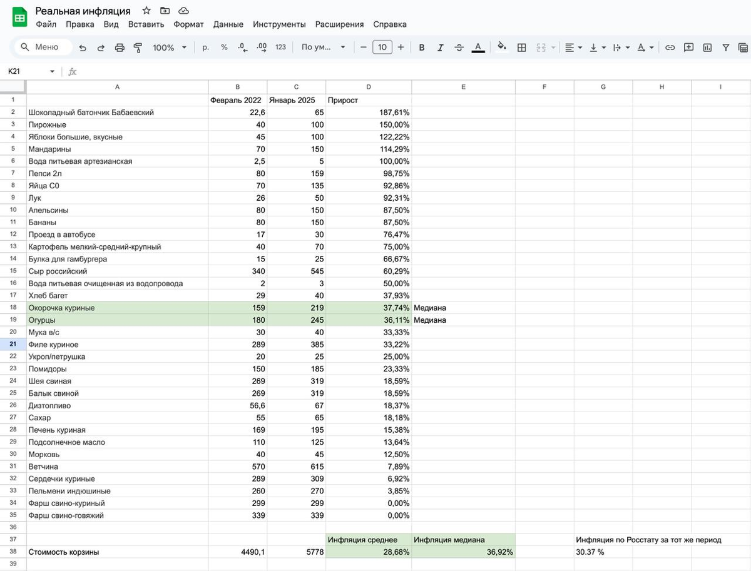Open the Инструменты menu
Viewport: 751px width, 571px height.
[x=279, y=24]
